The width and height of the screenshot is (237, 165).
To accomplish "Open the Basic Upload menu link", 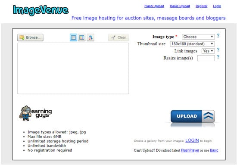I will [x=180, y=6].
